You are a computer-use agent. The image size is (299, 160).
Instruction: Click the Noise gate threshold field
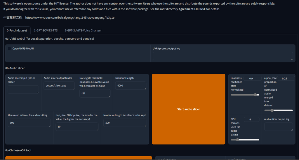tap(95, 93)
